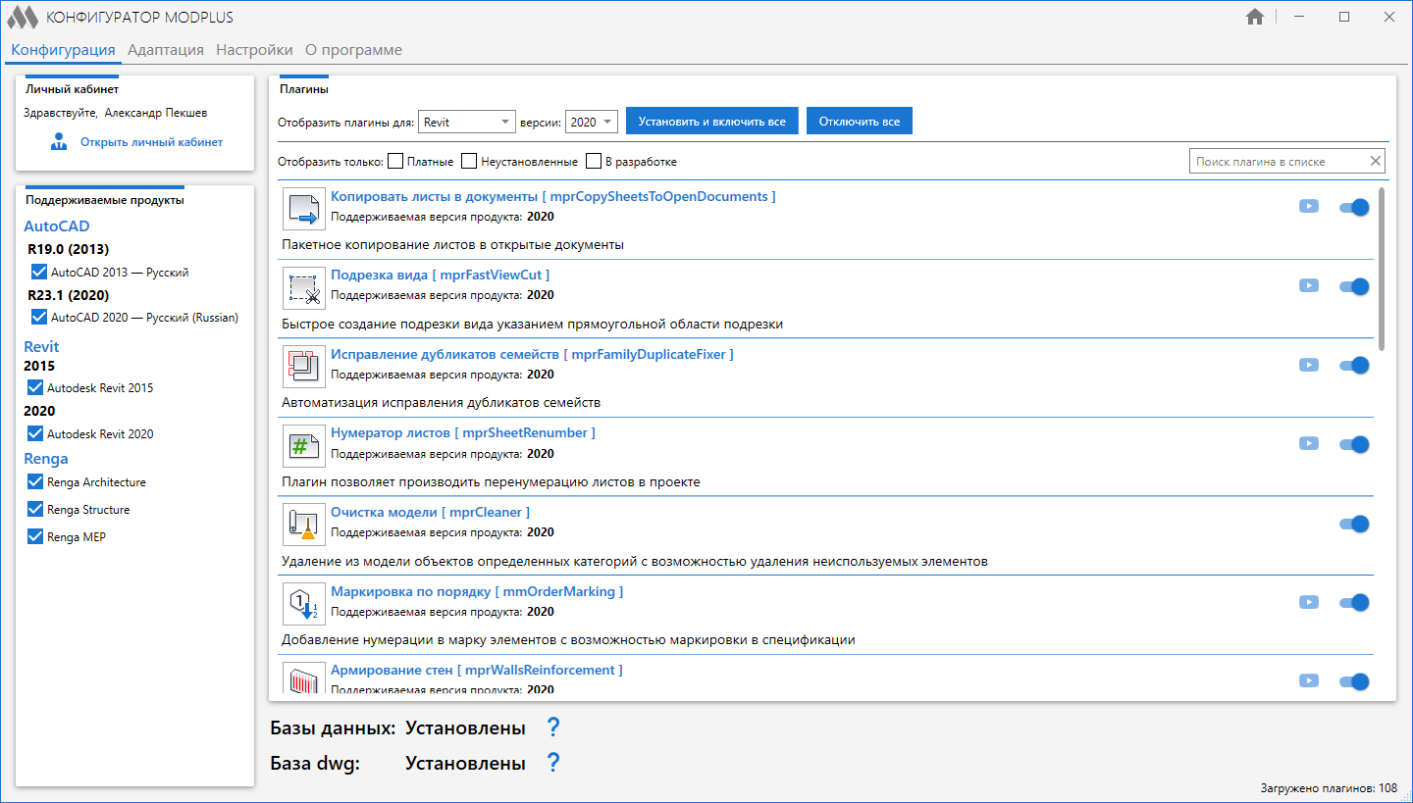The width and height of the screenshot is (1413, 803).
Task: Uncheck AutoCAD 2020 — Русский (Russian)
Action: pos(39,317)
